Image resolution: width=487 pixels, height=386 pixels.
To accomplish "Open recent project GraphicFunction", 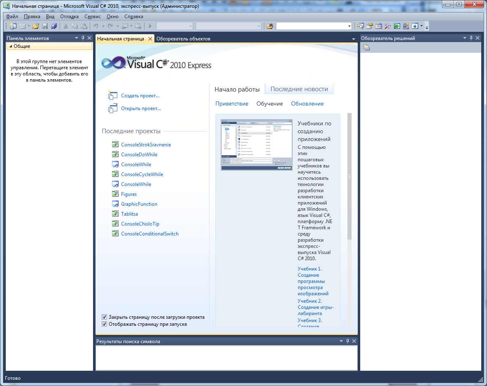I will point(139,204).
